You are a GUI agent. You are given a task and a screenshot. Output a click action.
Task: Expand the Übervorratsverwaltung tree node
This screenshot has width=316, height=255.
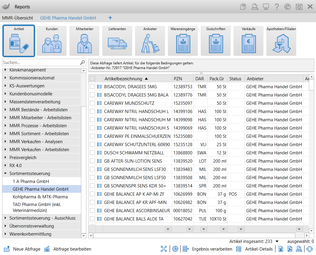click(x=5, y=226)
